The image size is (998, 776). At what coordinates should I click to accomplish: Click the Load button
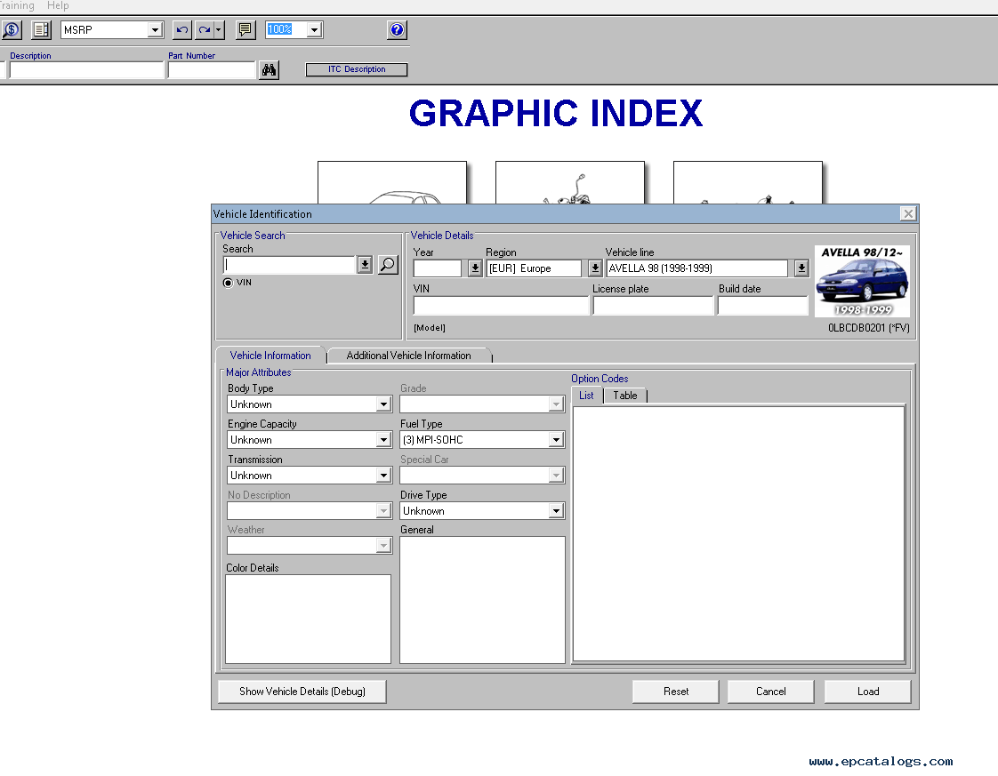pyautogui.click(x=868, y=692)
